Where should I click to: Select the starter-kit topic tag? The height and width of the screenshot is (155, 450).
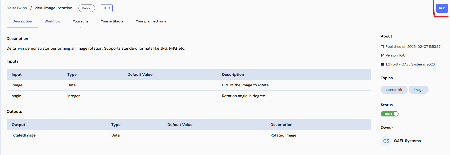[x=394, y=90]
